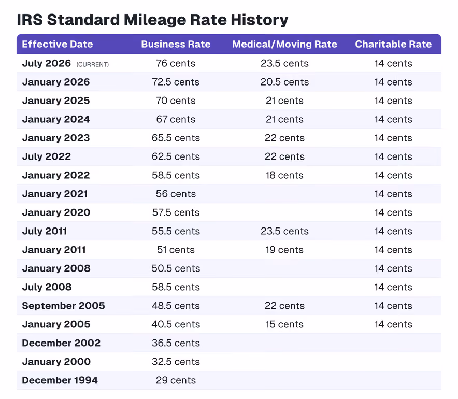Select the '20.5 cents' medical rate
The height and width of the screenshot is (399, 458).
tap(284, 82)
